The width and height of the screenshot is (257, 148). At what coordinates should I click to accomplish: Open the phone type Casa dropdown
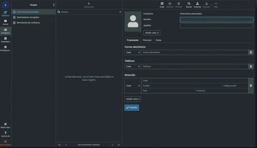(133, 66)
